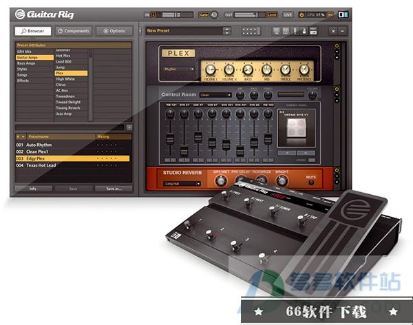Show the Tuner tool icon
The width and height of the screenshot is (413, 325).
[x=295, y=31]
